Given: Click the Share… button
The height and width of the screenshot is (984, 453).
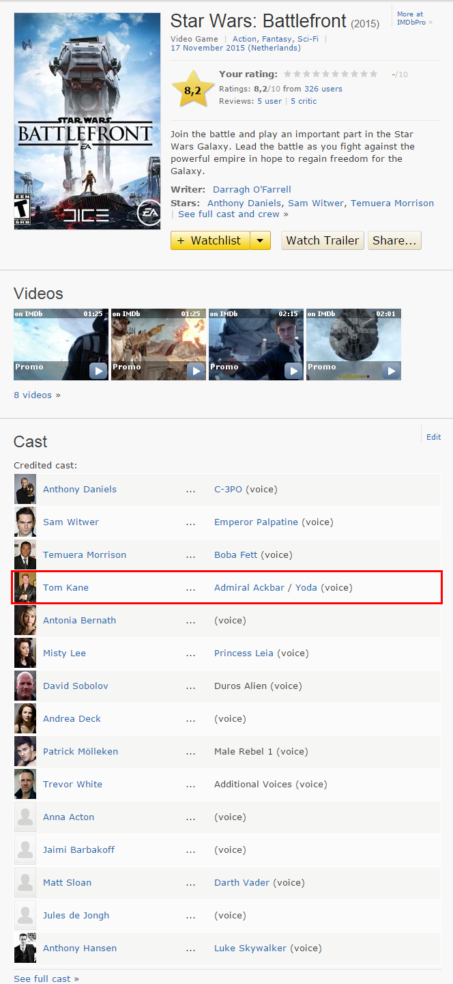Looking at the screenshot, I should [394, 240].
